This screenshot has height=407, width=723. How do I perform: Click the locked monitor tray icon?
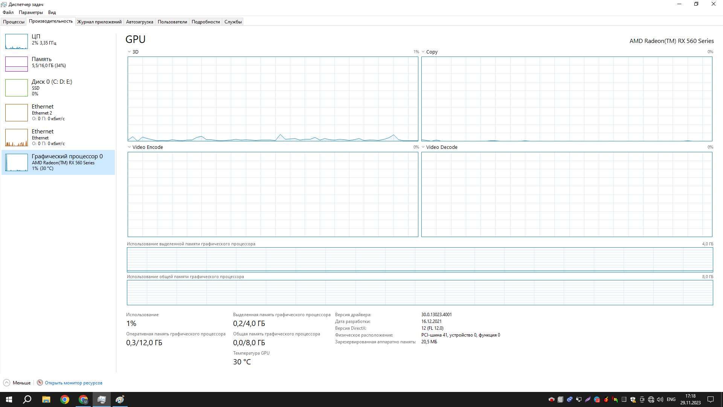coord(579,399)
